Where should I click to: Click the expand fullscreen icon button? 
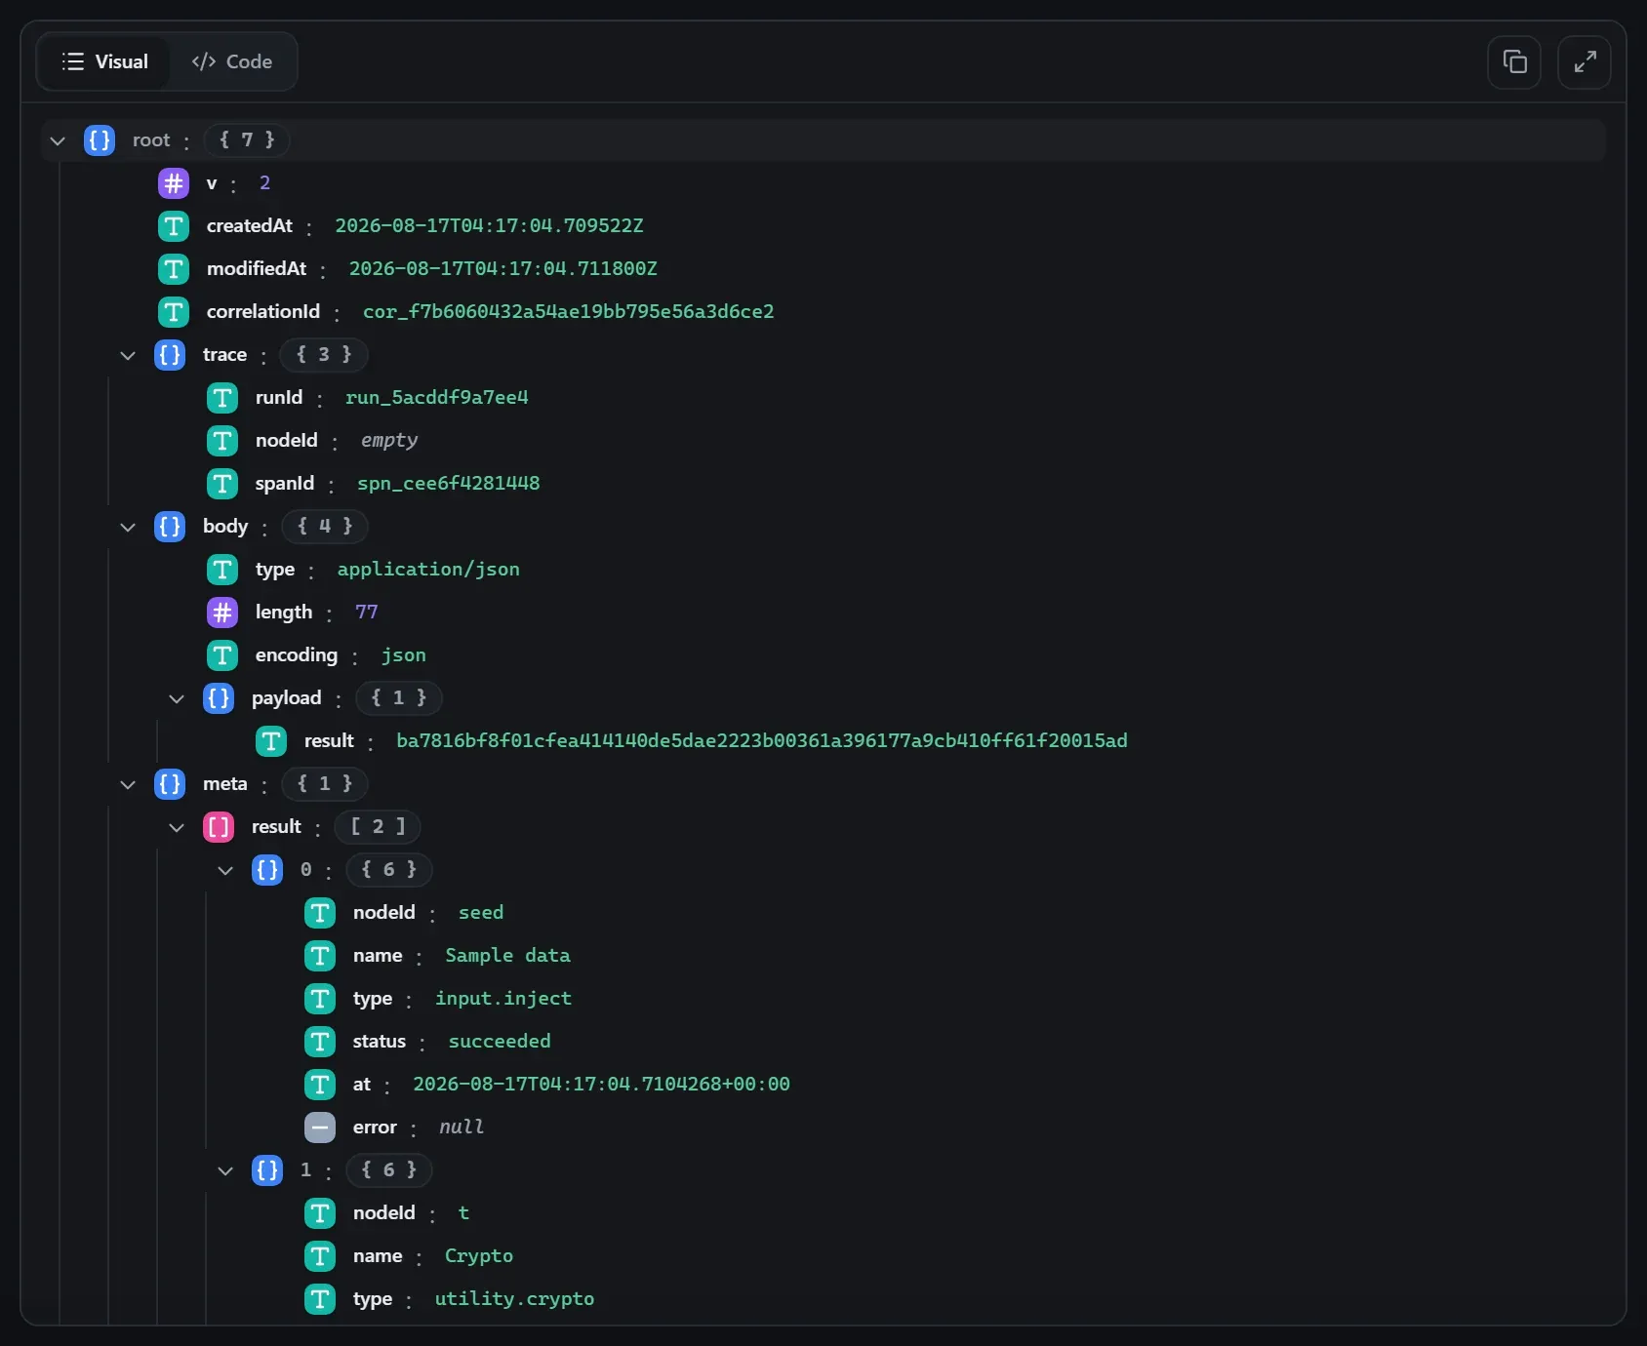pos(1585,62)
